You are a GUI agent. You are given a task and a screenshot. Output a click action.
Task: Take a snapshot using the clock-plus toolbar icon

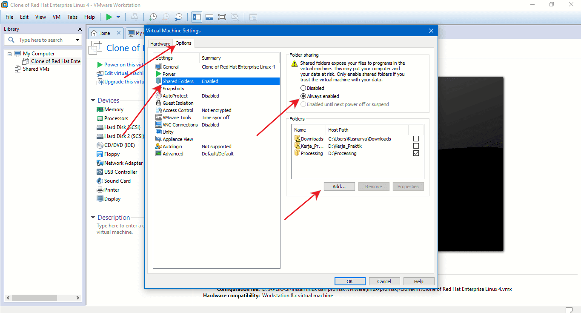[x=152, y=17]
